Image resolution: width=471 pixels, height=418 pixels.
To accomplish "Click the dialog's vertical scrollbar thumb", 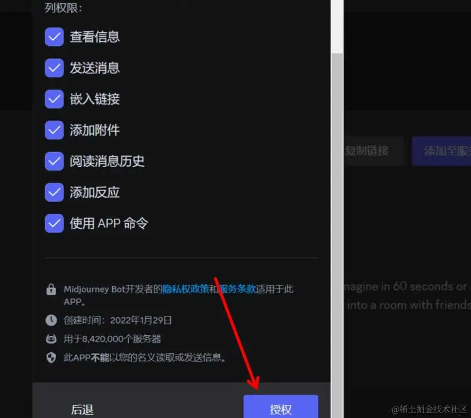I will (x=337, y=234).
